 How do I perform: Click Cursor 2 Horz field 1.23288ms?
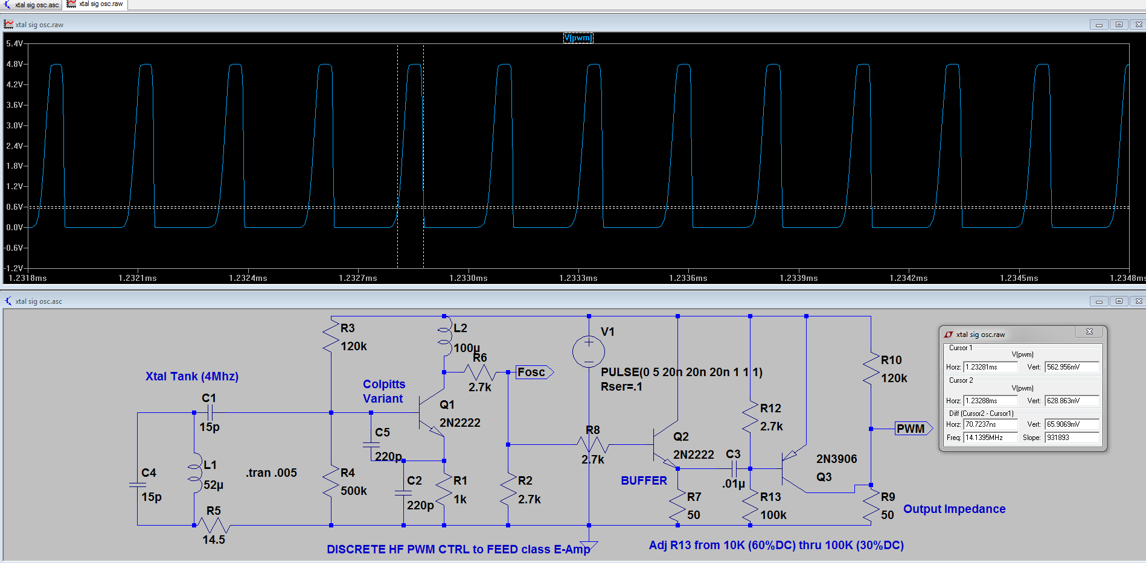(x=990, y=401)
